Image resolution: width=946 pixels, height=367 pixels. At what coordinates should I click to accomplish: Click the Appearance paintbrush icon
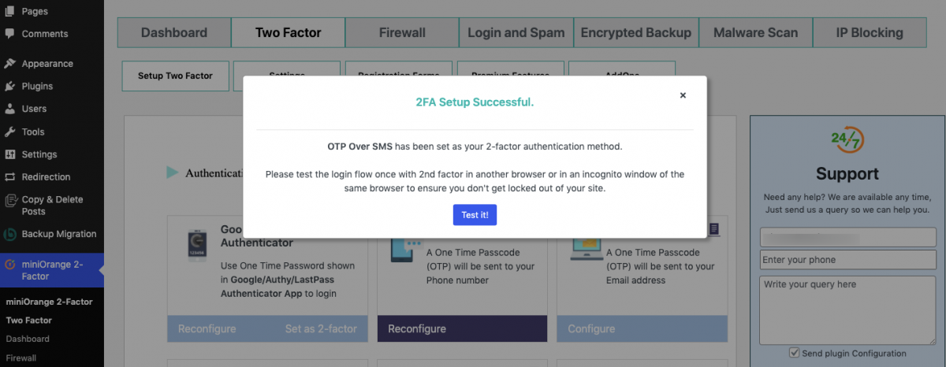coord(9,64)
